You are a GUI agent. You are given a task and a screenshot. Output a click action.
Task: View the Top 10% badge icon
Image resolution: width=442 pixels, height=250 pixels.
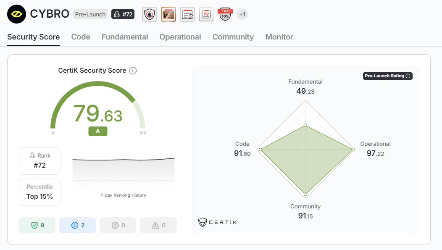(x=225, y=14)
